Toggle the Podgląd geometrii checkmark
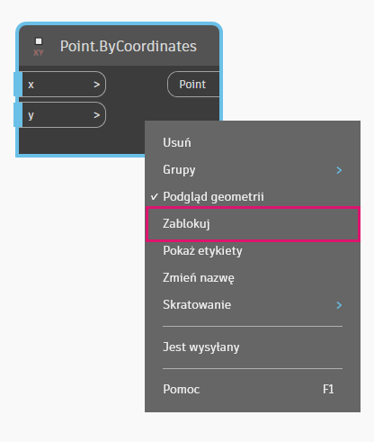The image size is (374, 442). 154,197
